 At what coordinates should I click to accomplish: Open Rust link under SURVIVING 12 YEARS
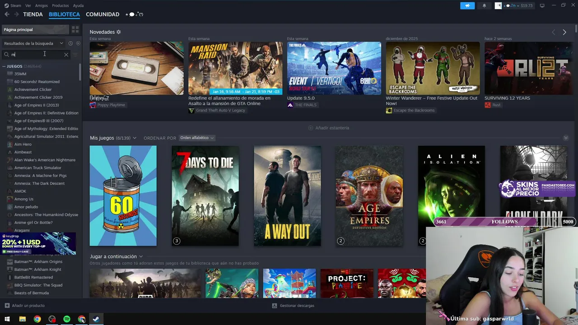click(x=496, y=105)
